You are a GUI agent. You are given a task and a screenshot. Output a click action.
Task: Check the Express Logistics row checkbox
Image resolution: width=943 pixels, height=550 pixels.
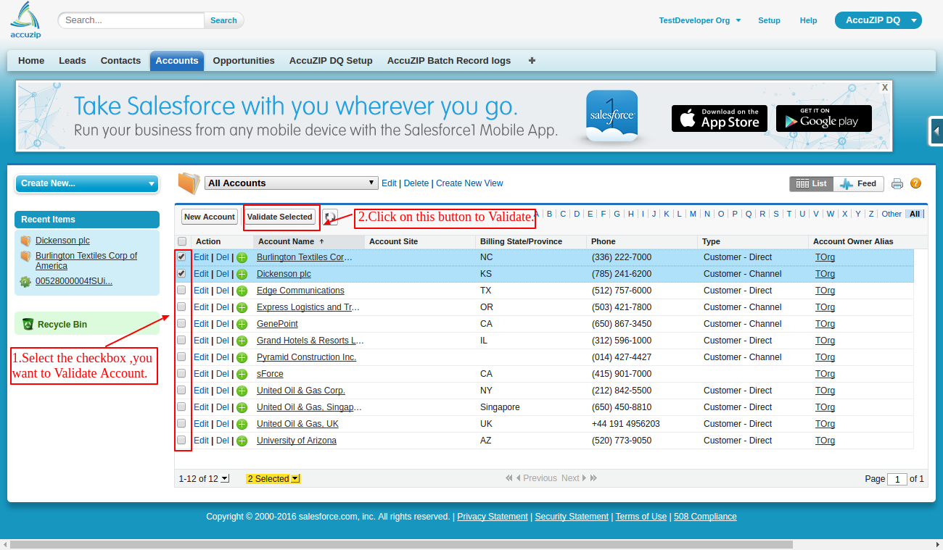point(181,307)
